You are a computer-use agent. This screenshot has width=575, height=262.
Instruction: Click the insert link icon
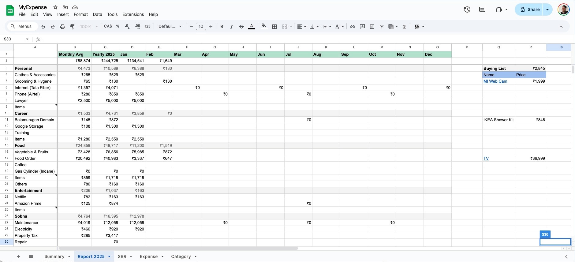[x=353, y=27]
